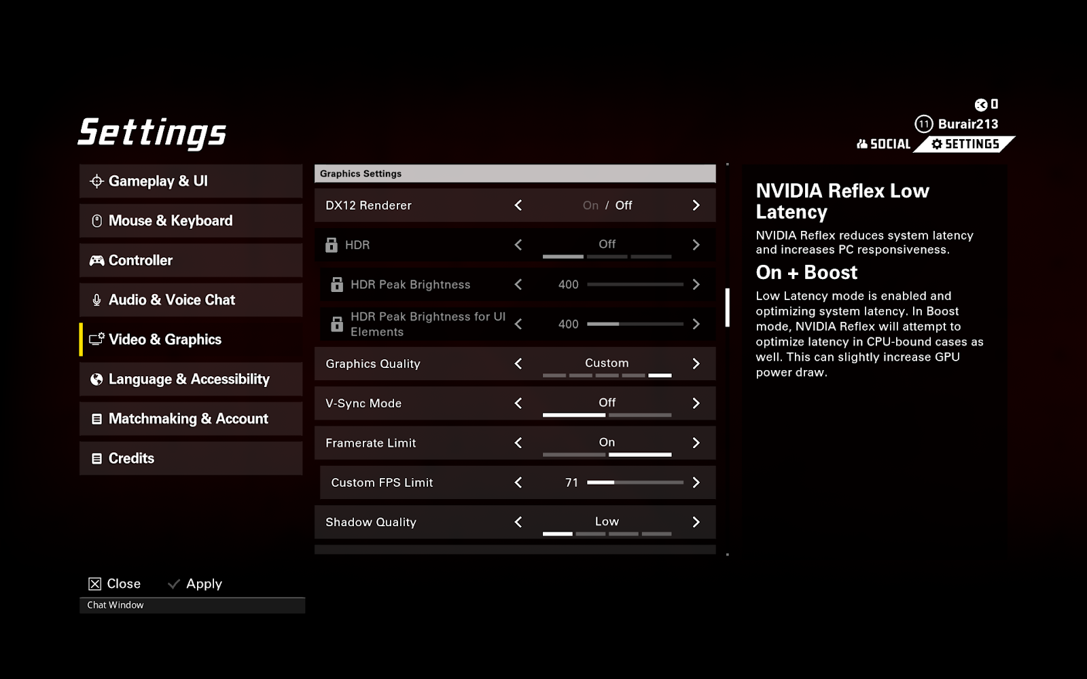Click the document icon beside Credits
The width and height of the screenshot is (1087, 679).
[96, 458]
